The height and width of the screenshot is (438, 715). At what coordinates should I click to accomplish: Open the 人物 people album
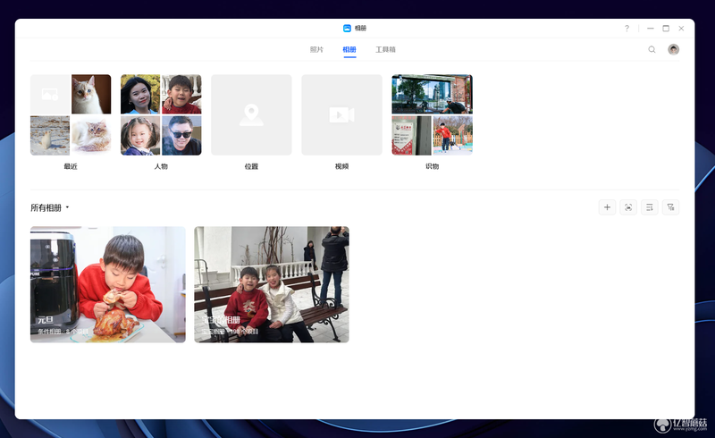[161, 115]
